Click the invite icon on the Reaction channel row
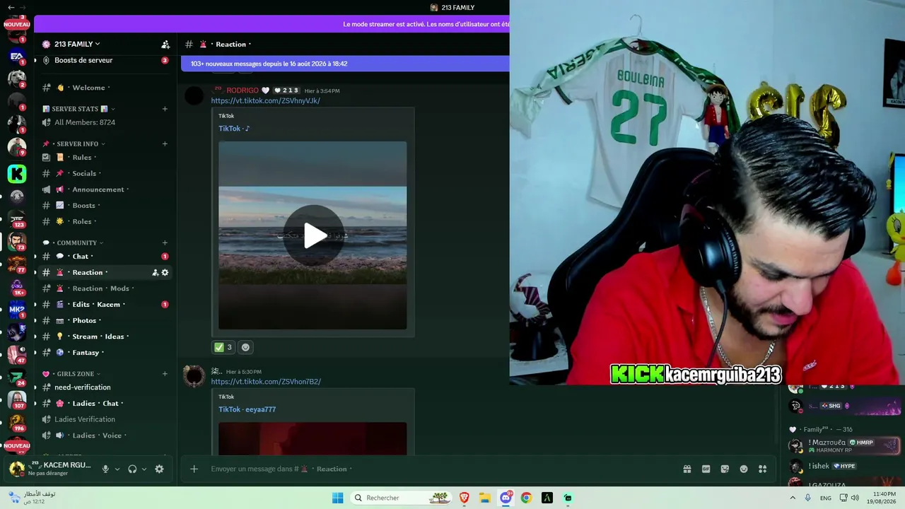 155,272
